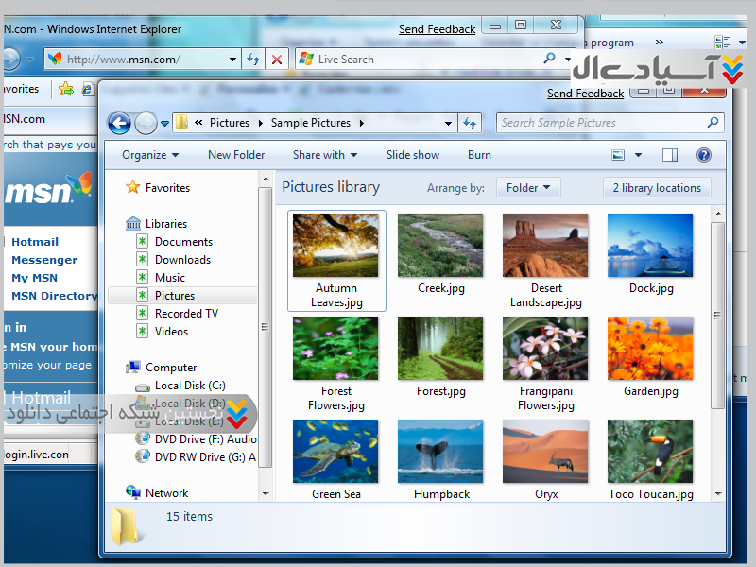This screenshot has width=756, height=567.
Task: Click the search magnifier in Sample Pictures box
Action: 713,123
